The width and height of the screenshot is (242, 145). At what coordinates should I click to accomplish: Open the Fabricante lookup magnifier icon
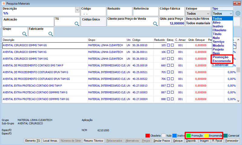click(51, 34)
